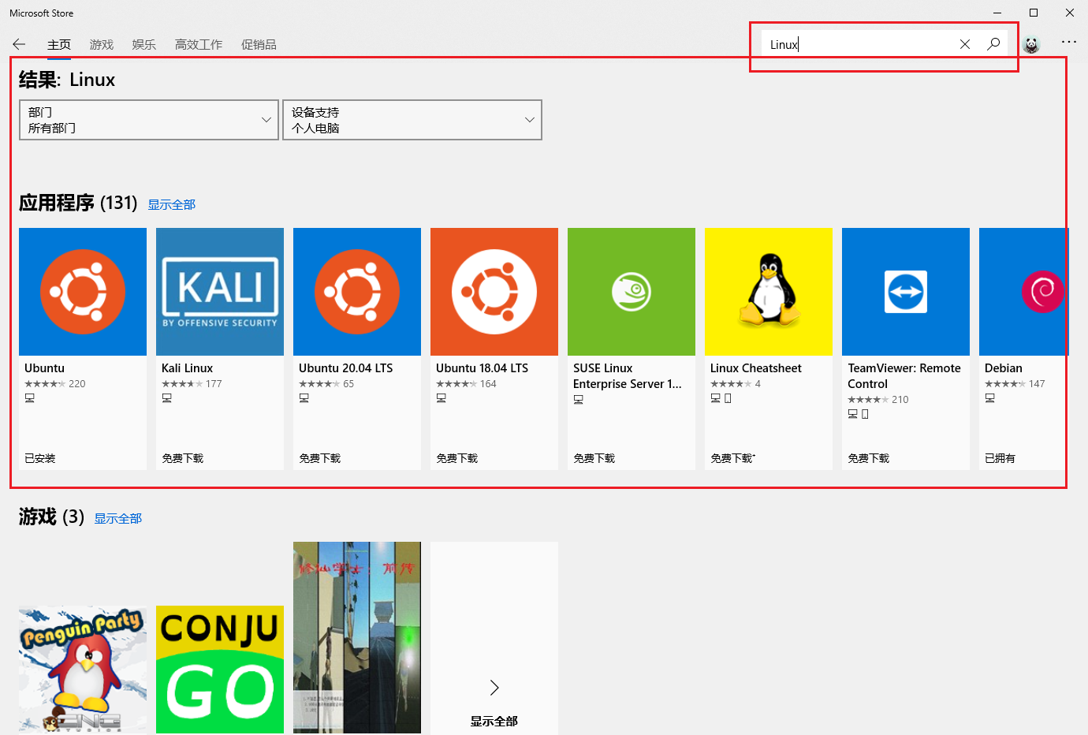Select the Linux Cheatsheet title text
The height and width of the screenshot is (735, 1088).
[x=756, y=368]
